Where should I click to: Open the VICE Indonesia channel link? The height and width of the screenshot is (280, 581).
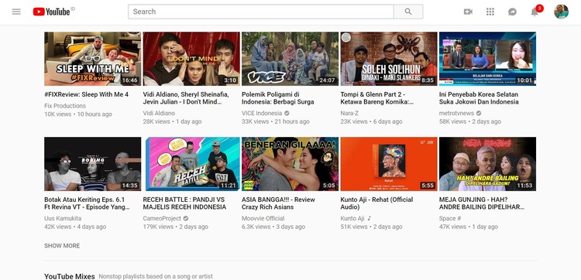pyautogui.click(x=262, y=113)
